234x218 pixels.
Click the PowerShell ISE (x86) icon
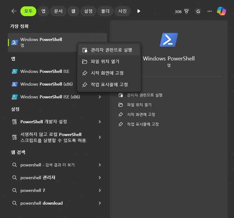click(15, 97)
